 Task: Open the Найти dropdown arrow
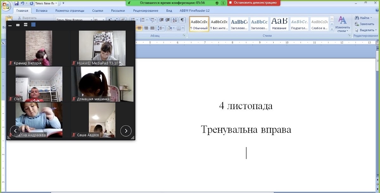click(371, 18)
